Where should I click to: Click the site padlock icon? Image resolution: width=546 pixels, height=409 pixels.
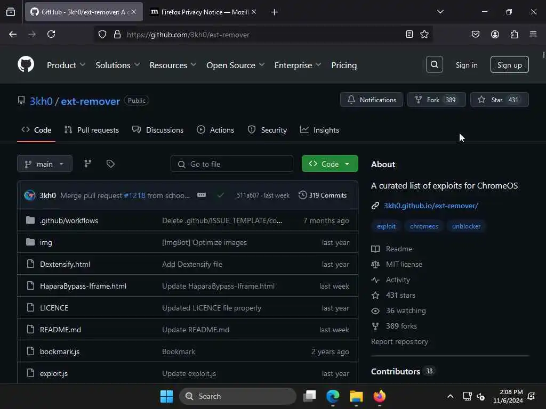[117, 34]
